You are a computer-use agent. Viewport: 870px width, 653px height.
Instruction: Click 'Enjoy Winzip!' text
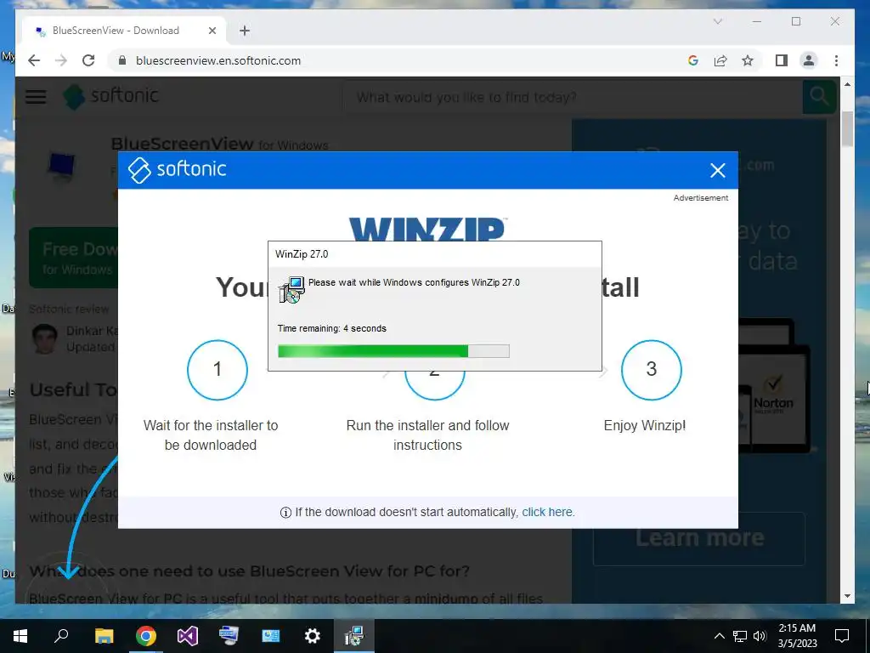click(x=645, y=425)
